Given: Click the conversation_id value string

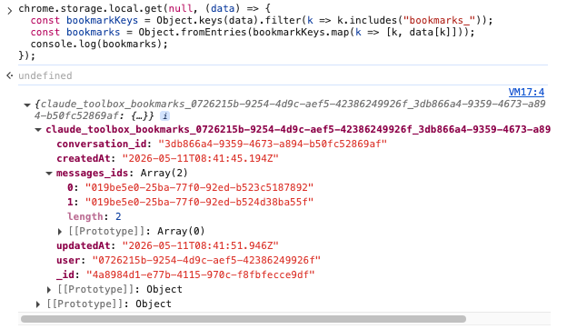Looking at the screenshot, I should [x=273, y=144].
